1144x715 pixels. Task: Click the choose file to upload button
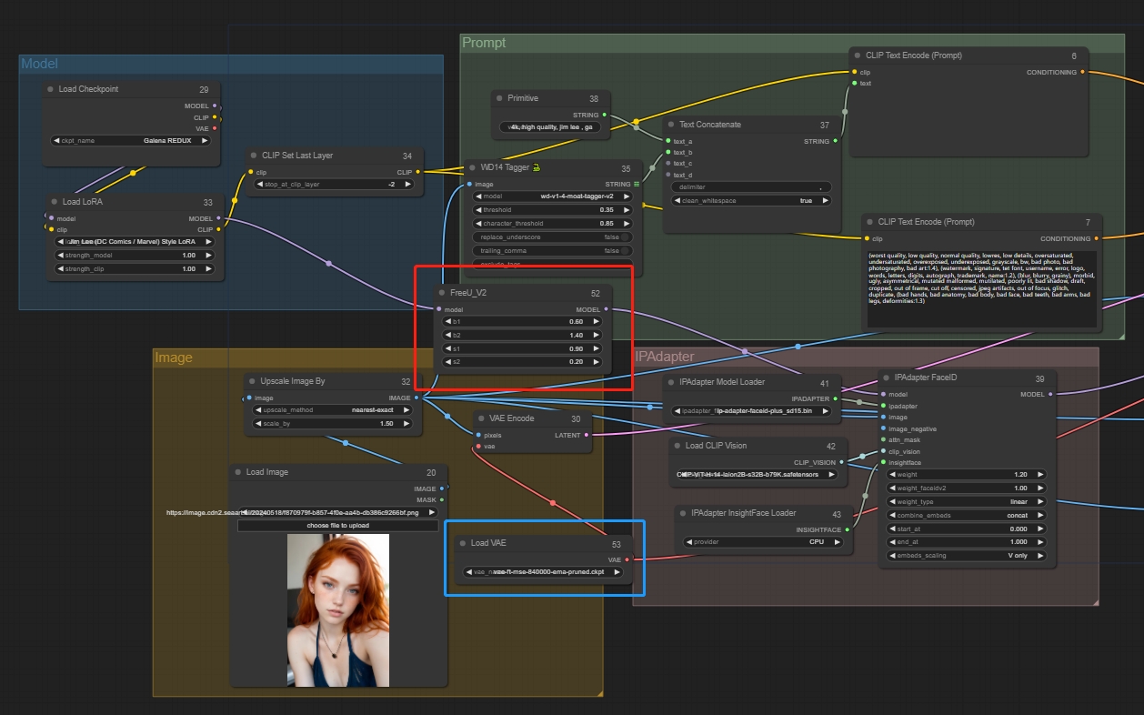click(338, 526)
